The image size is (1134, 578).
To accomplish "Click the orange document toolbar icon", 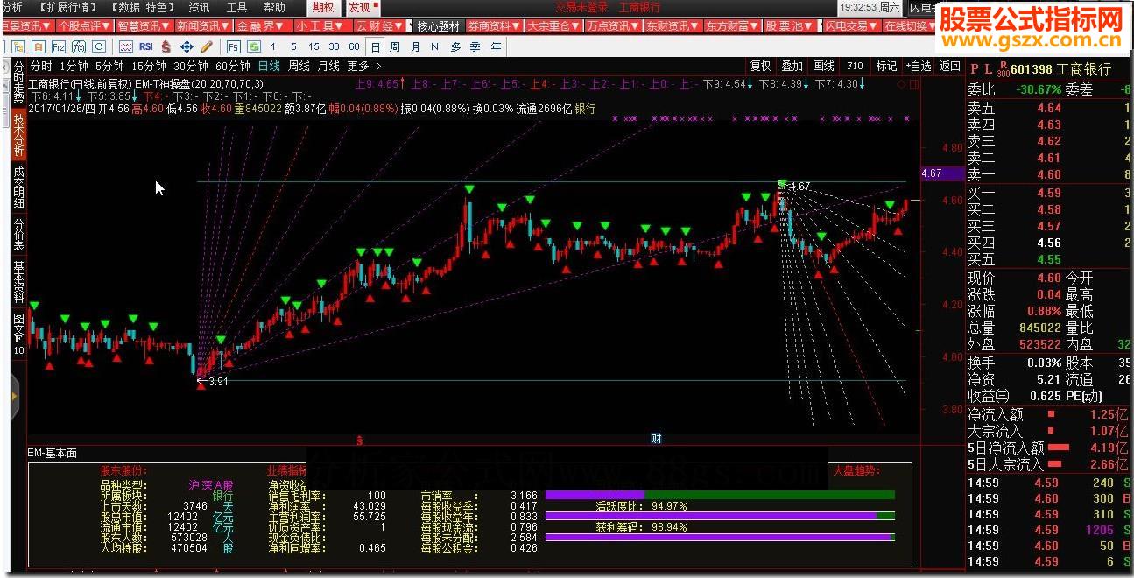I will tap(39, 46).
